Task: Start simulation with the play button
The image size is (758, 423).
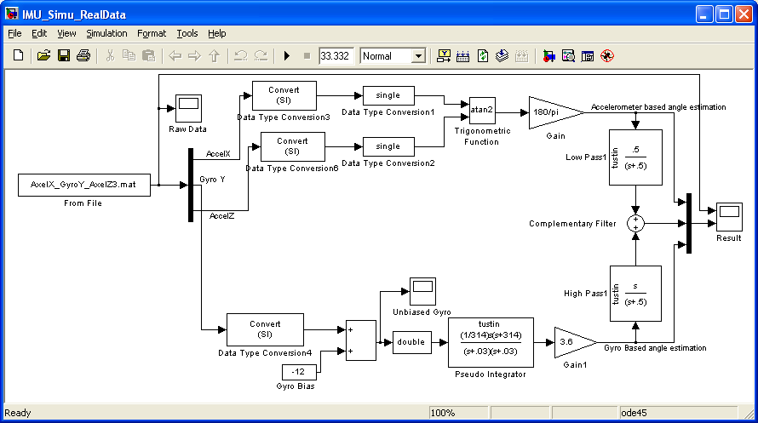Action: coord(287,56)
